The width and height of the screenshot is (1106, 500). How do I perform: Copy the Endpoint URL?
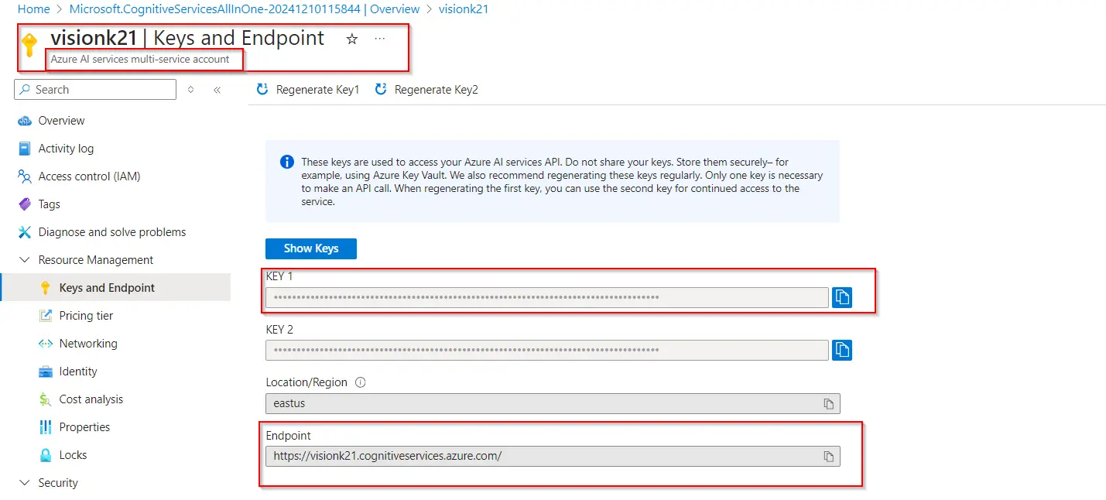point(828,457)
